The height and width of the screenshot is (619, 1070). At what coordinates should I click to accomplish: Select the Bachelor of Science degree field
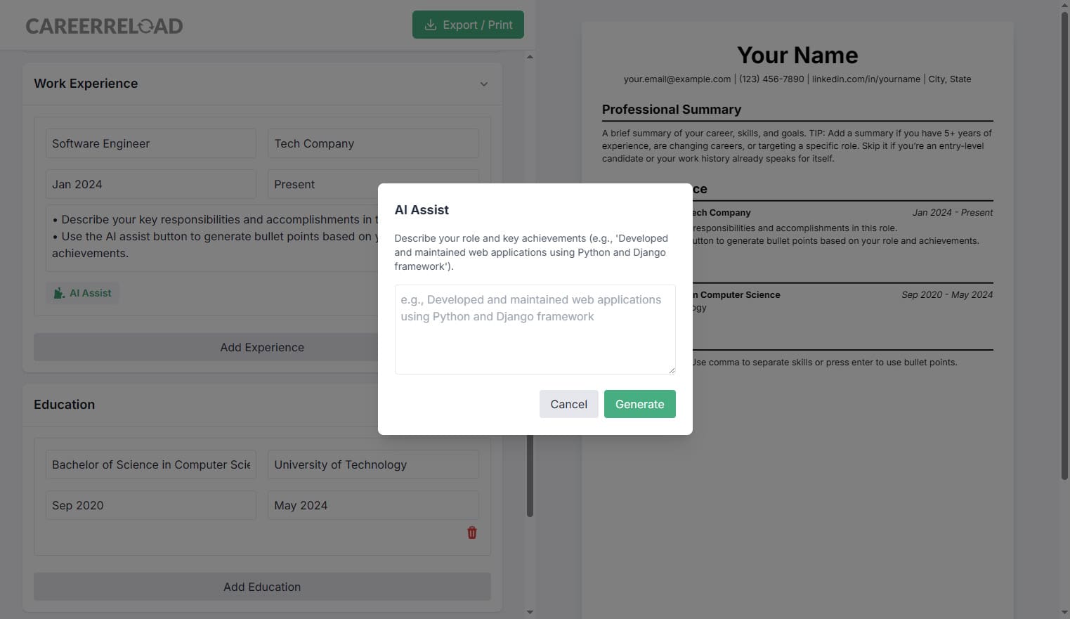(x=150, y=464)
